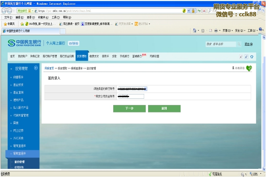Click the green heart icon at top right

point(249,68)
